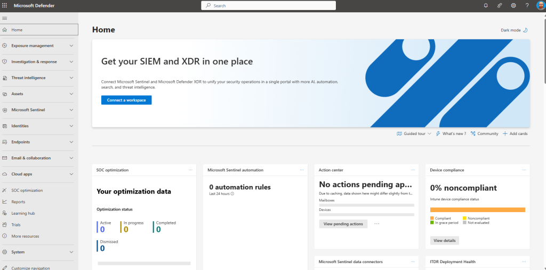Click View pending actions button
The image size is (546, 270).
[x=343, y=224]
